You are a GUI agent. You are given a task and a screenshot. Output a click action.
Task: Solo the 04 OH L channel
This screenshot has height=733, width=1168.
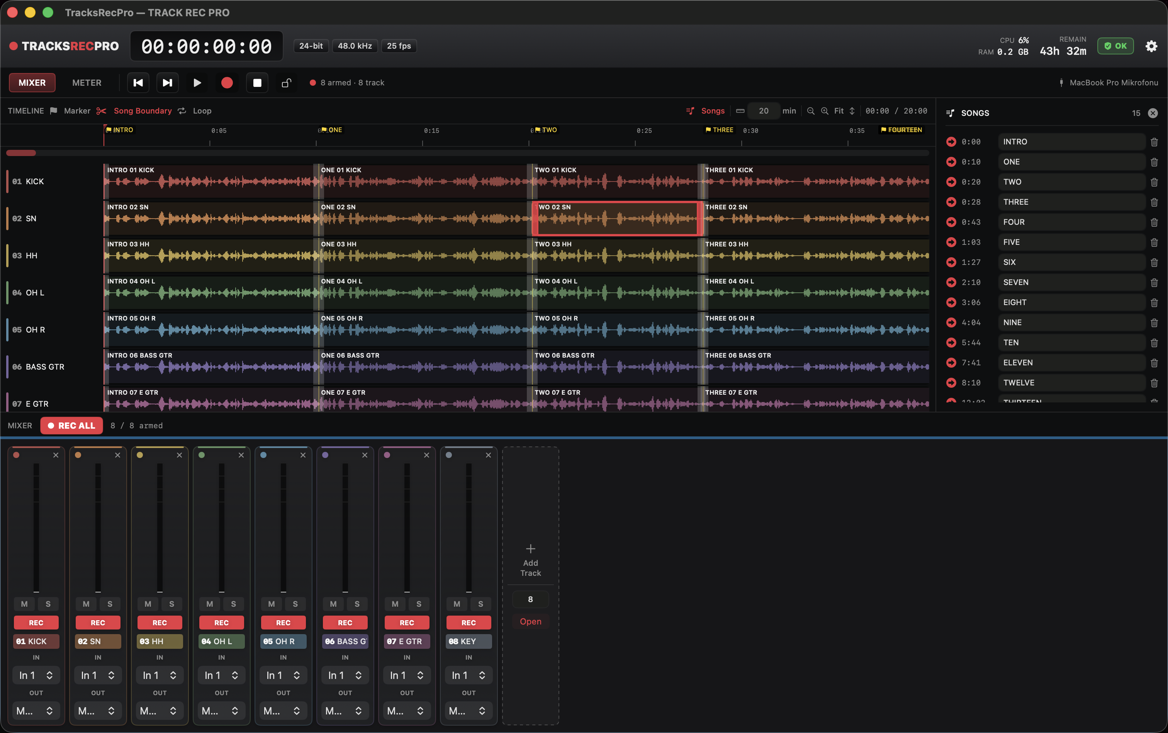233,604
